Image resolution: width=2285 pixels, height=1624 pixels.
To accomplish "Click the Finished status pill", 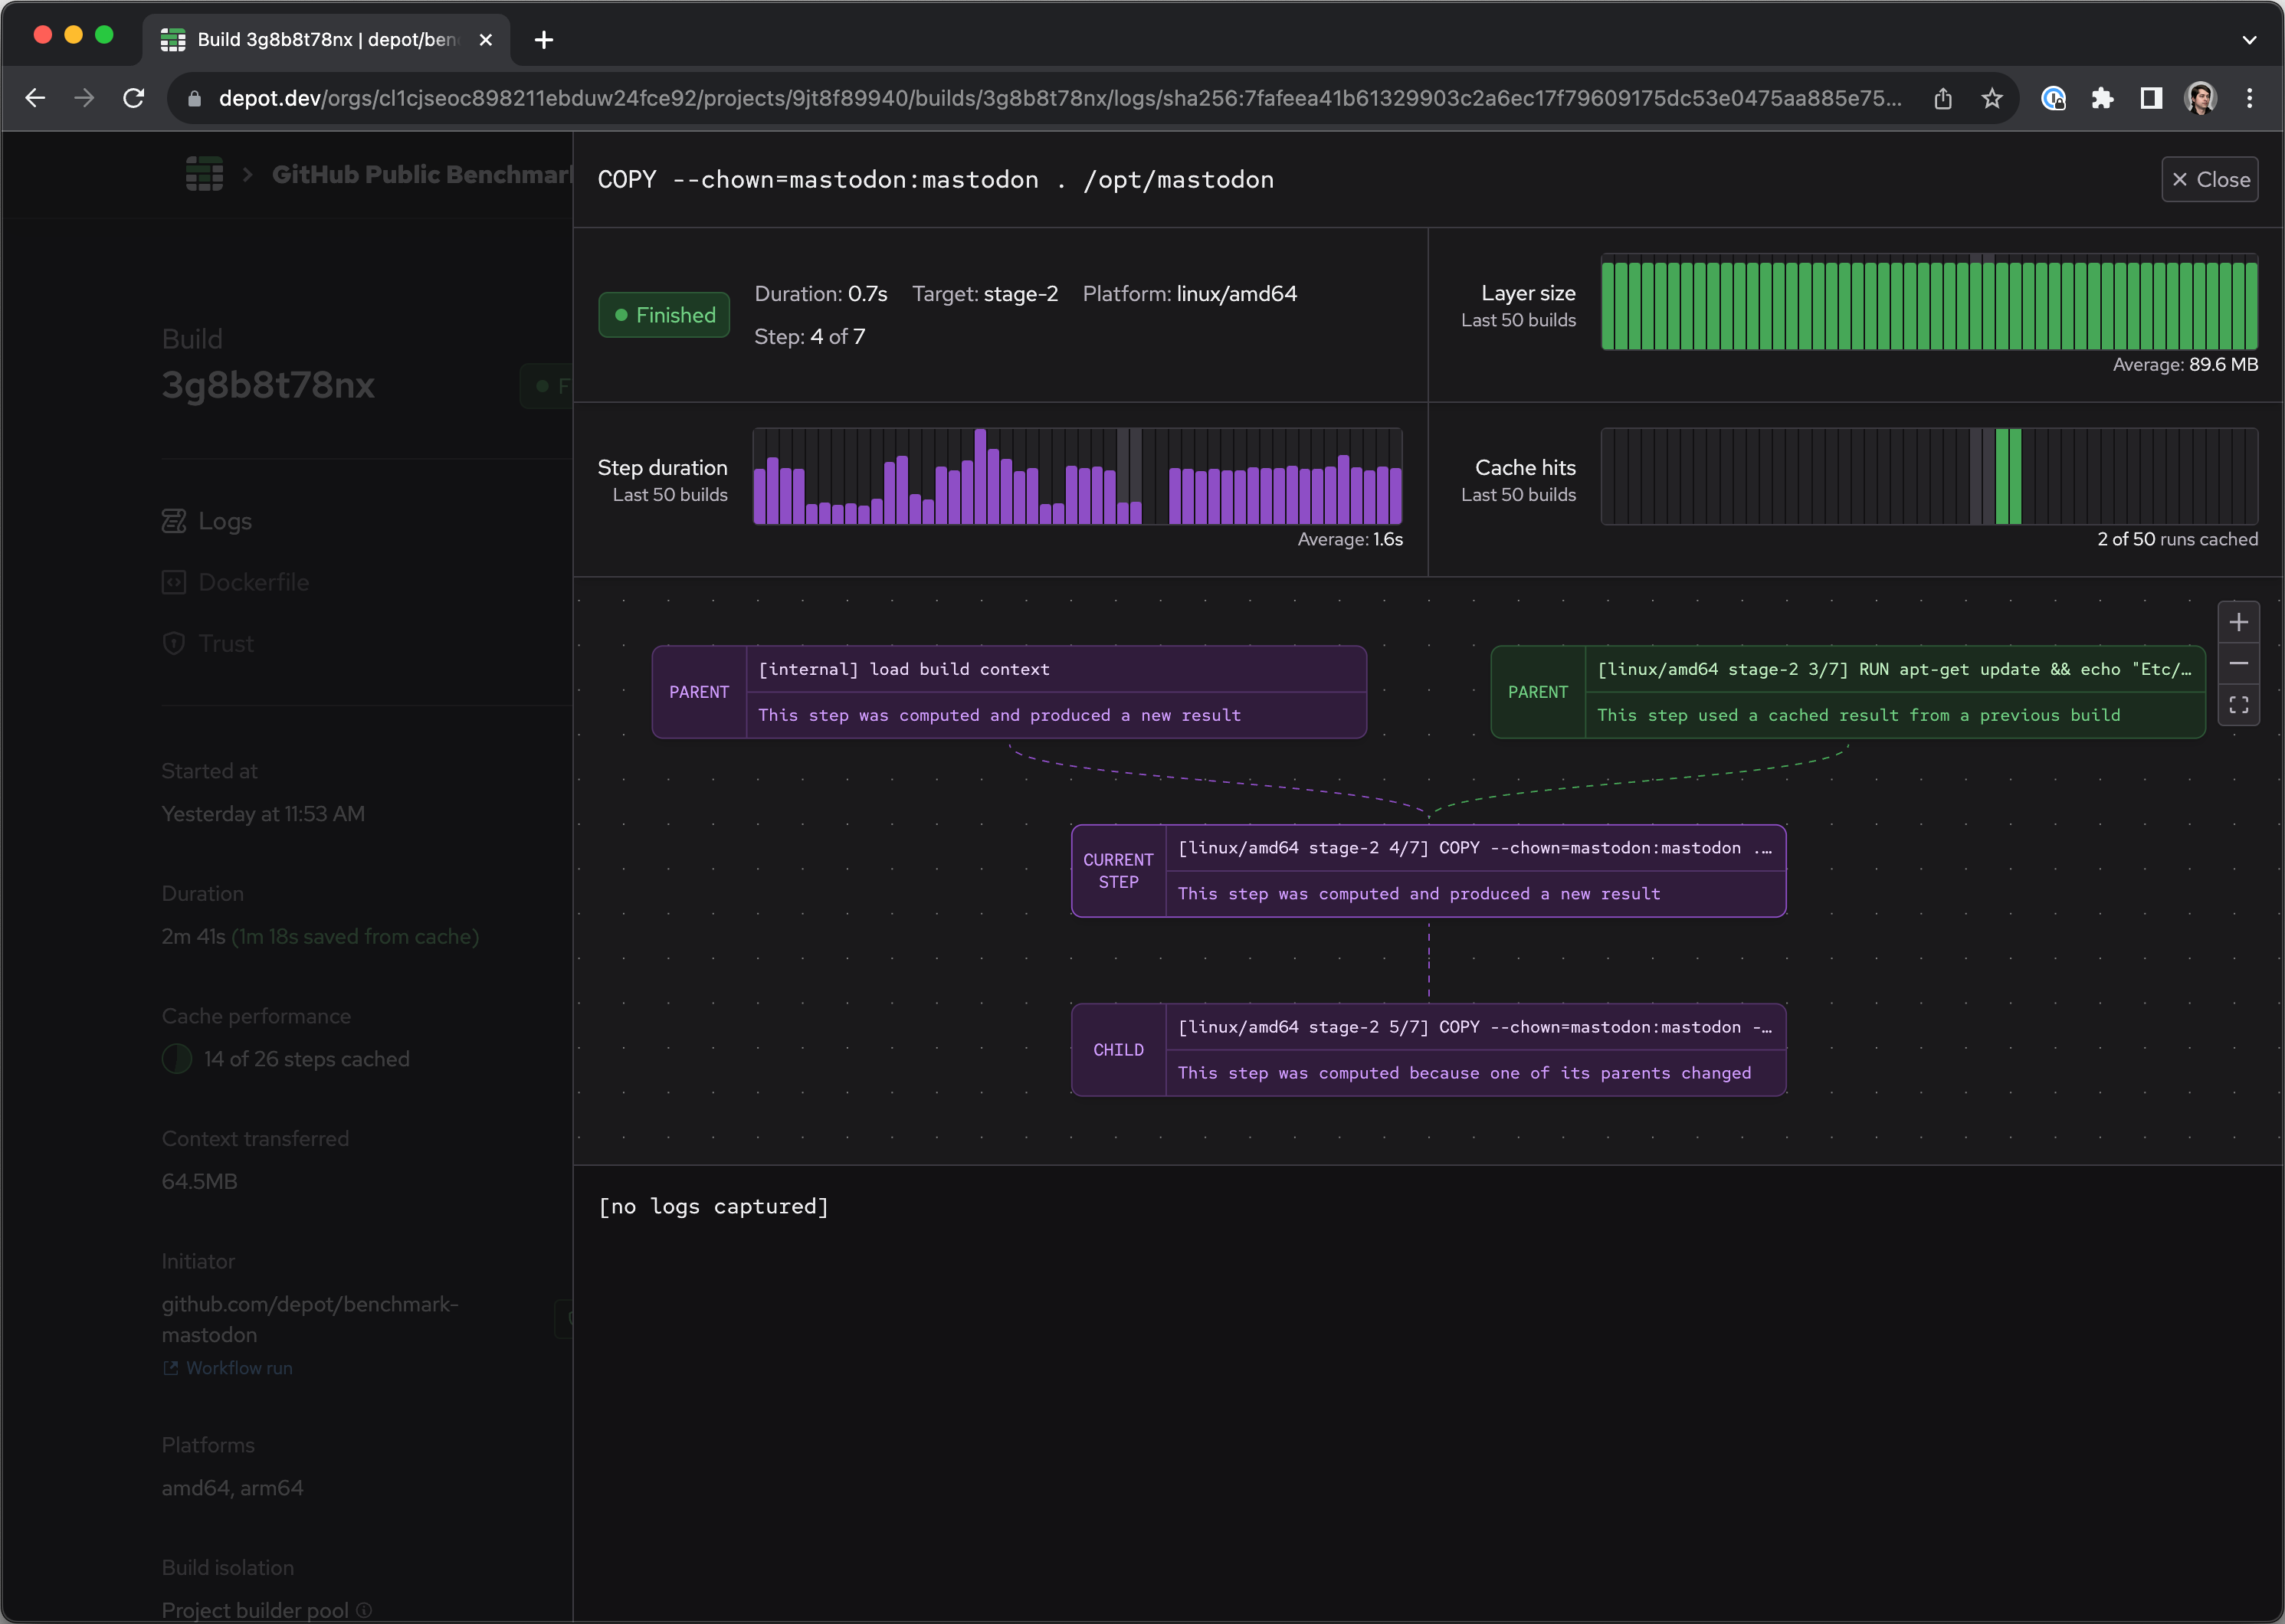I will click(x=663, y=315).
